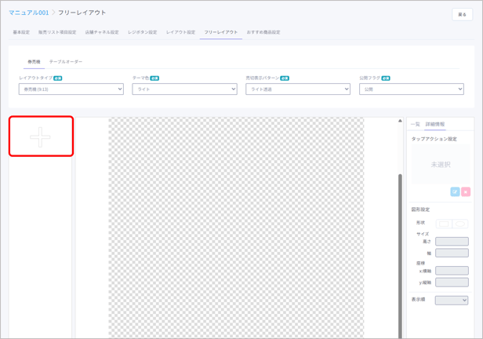
Task: Click the マニュアル001 breadcrumb link
Action: 28,13
